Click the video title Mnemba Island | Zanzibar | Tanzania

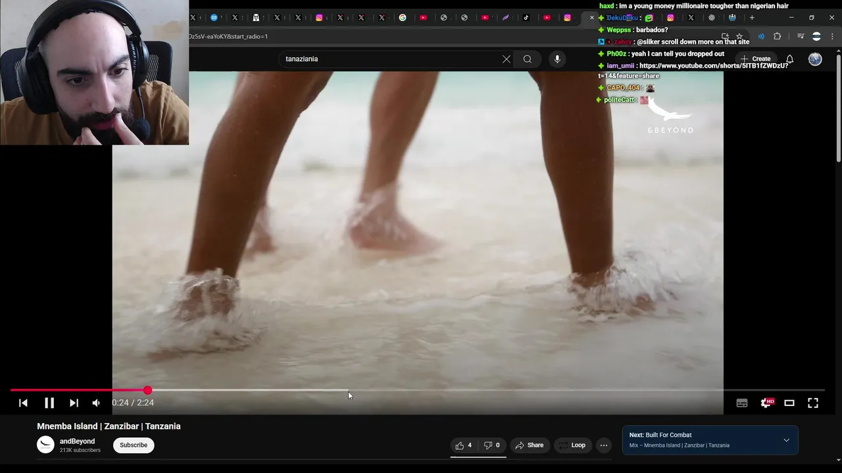tap(109, 426)
